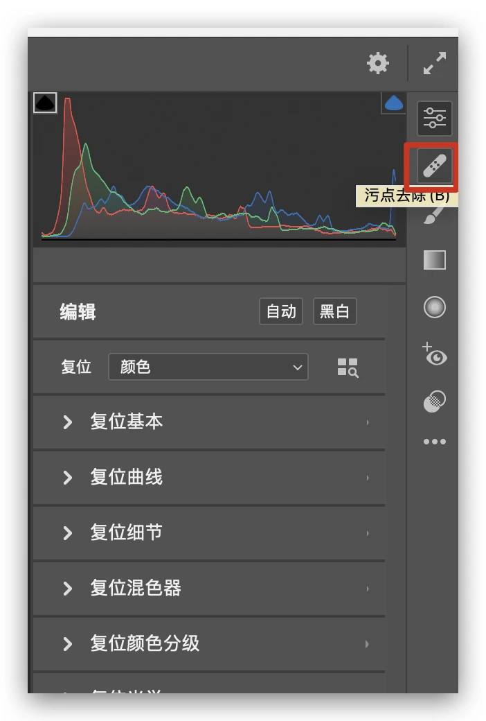Toggle the shadow clipping warning indicator

pyautogui.click(x=45, y=103)
